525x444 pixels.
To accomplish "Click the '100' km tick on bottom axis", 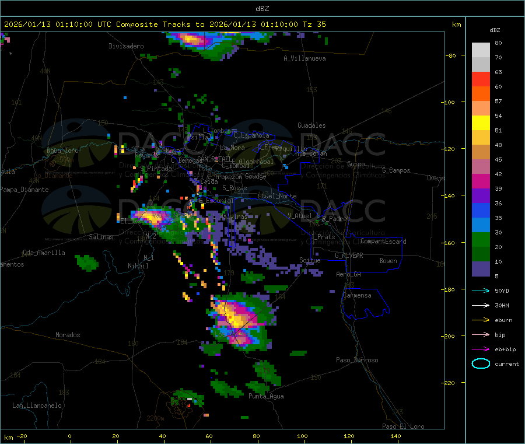I will [x=302, y=436].
